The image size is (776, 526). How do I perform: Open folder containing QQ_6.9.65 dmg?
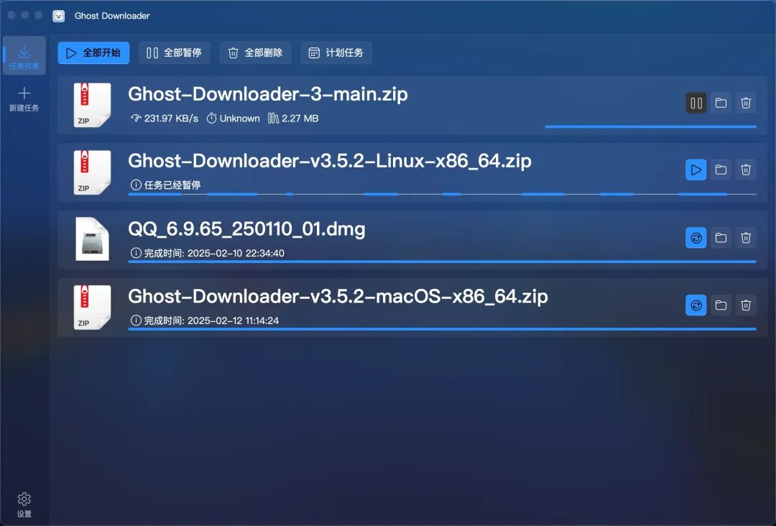coord(721,238)
